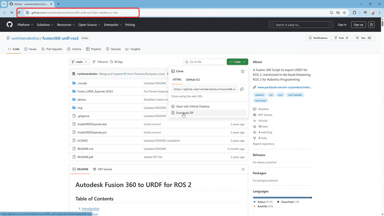Click the ros2-jazzy topic tag

tap(260, 101)
